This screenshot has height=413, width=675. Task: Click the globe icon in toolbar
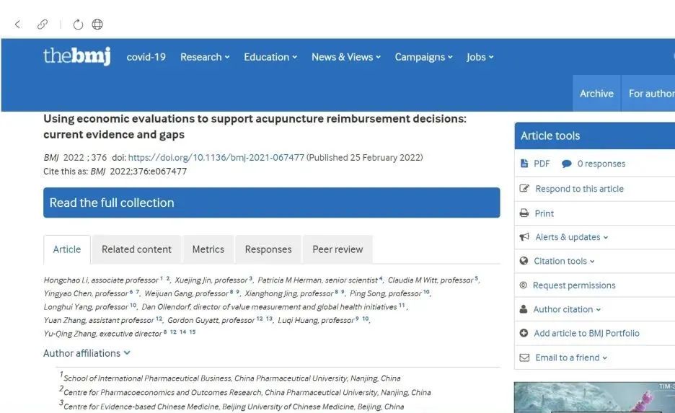tap(97, 25)
